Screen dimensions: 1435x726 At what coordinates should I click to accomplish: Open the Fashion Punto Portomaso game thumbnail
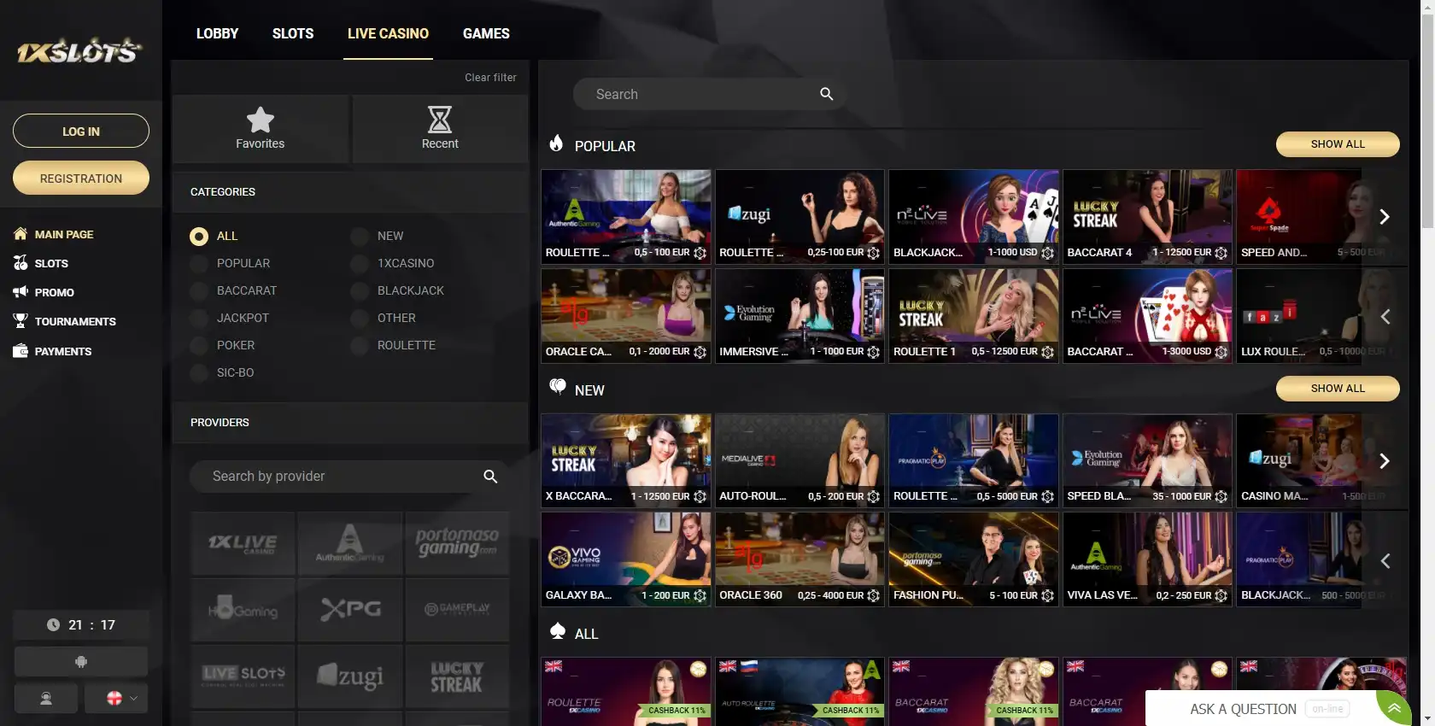tap(974, 559)
